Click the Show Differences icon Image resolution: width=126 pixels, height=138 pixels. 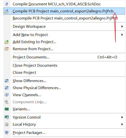[x=6, y=81]
